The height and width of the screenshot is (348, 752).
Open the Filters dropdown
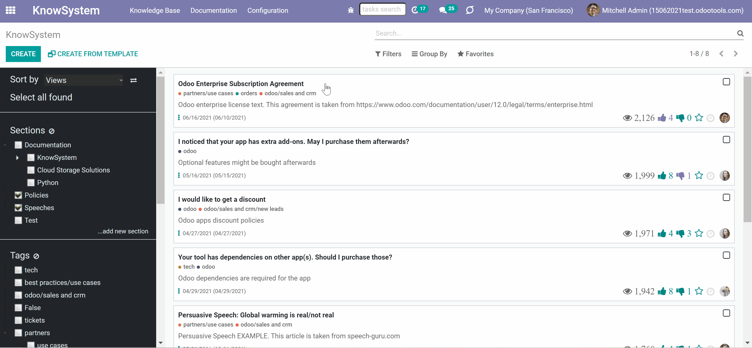(388, 54)
